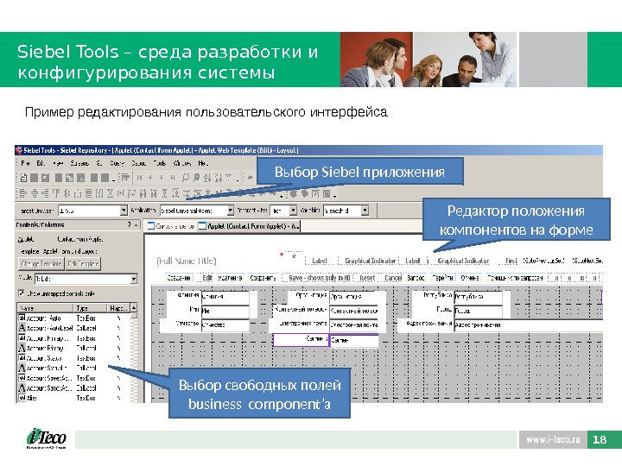Click the filter funnel toolbar icon
Image resolution: width=622 pixels, height=466 pixels.
[229, 178]
